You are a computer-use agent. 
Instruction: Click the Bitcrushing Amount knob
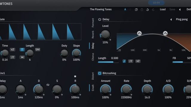[105, 90]
